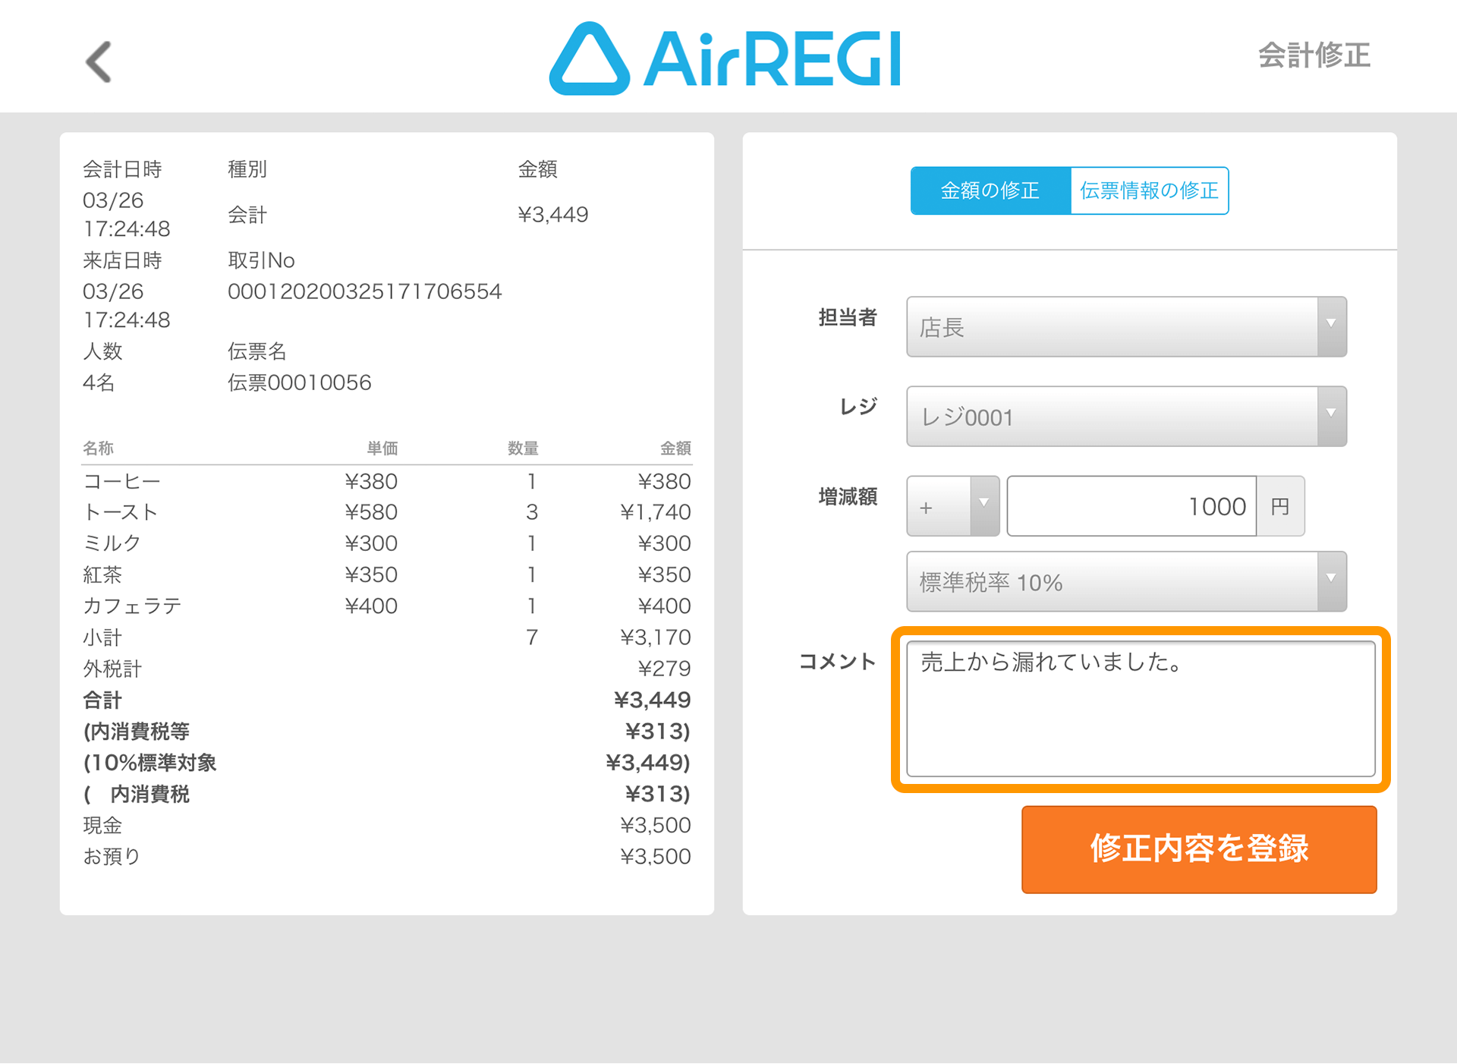Click the 種別 value 会計
The width and height of the screenshot is (1457, 1064).
point(247,215)
